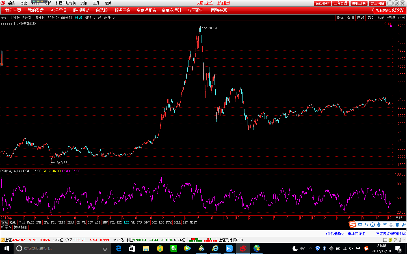Click the application logo in the title bar

tap(3, 3)
